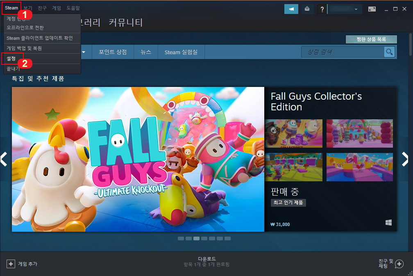Open 친구 및 채팅 plus icon

pyautogui.click(x=399, y=264)
